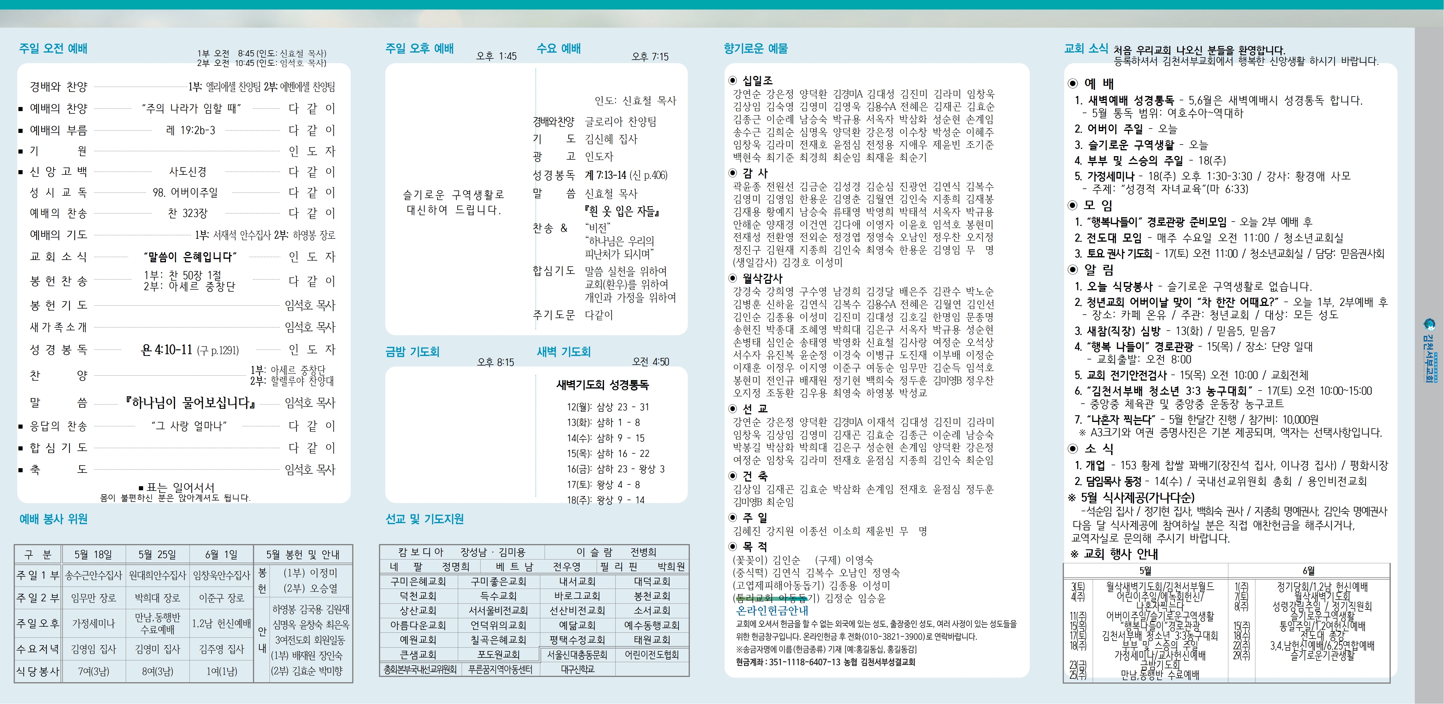Click 임석호 목사 in the 축도 row
This screenshot has height=704, width=1444.
tap(310, 470)
